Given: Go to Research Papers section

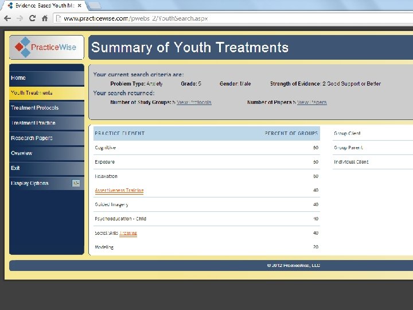Looking at the screenshot, I should (x=46, y=138).
